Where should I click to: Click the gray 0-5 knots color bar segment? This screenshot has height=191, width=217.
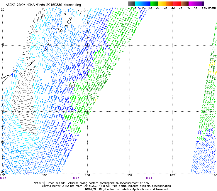[131, 4]
